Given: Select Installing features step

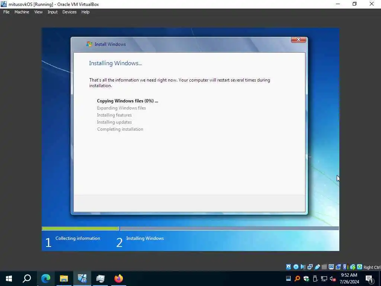Looking at the screenshot, I should pyautogui.click(x=114, y=115).
